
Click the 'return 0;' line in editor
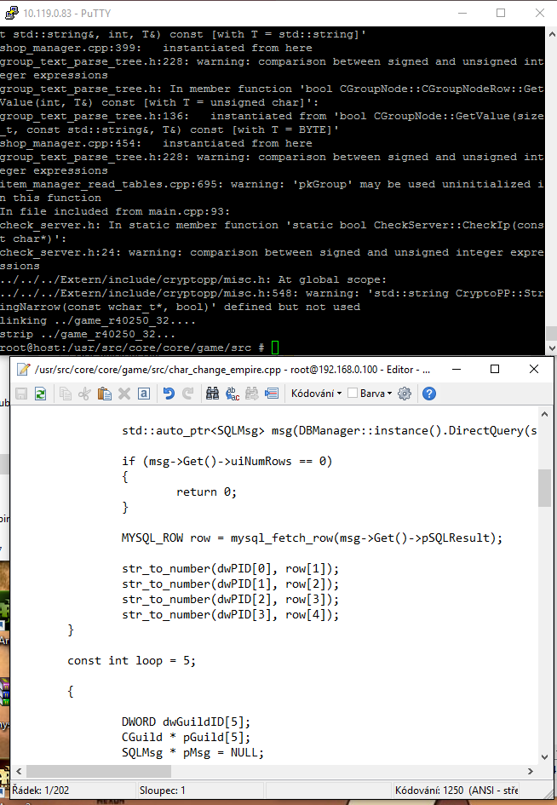click(x=206, y=492)
